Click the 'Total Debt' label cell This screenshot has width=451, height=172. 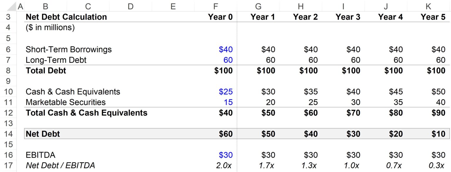pyautogui.click(x=46, y=70)
